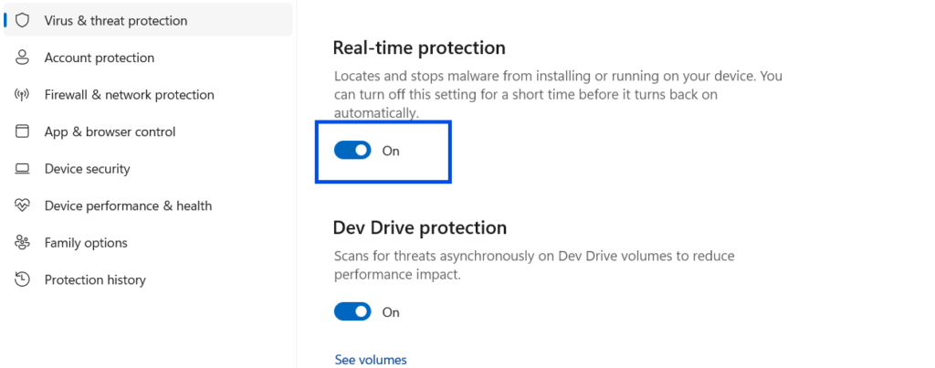Click the Dev Drive protection heading

pyautogui.click(x=419, y=226)
